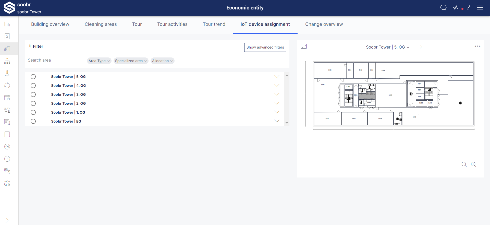Screen dimensions: 490x225
Task: Select Soobr Tower EG radio button
Action: (33, 121)
